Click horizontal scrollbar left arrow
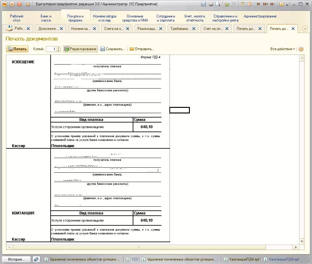 click(x=9, y=247)
